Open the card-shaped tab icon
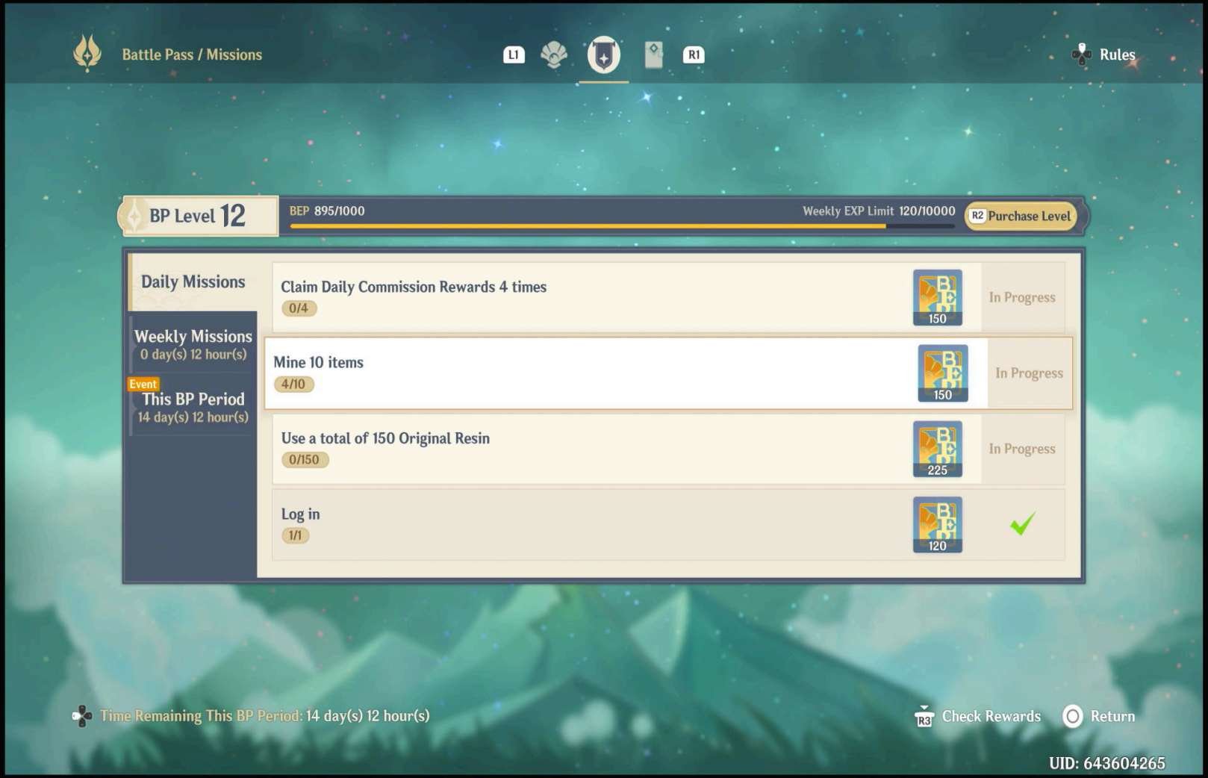 click(x=653, y=55)
